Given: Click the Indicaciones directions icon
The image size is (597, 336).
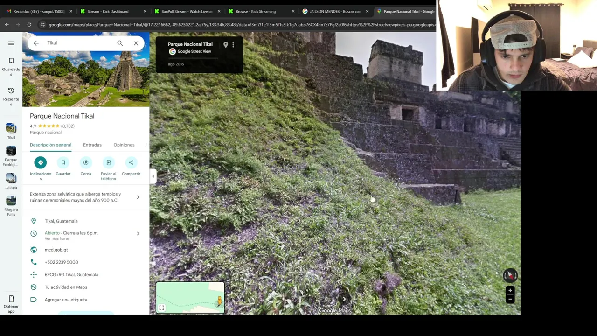Looking at the screenshot, I should 40,162.
